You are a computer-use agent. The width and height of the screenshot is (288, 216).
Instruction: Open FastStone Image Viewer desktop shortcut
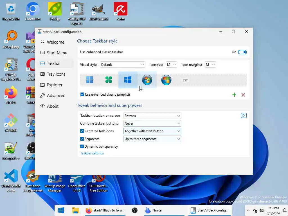pyautogui.click(x=33, y=181)
